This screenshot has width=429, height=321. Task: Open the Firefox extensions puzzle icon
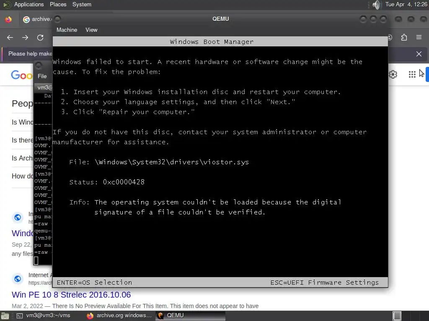tap(404, 37)
